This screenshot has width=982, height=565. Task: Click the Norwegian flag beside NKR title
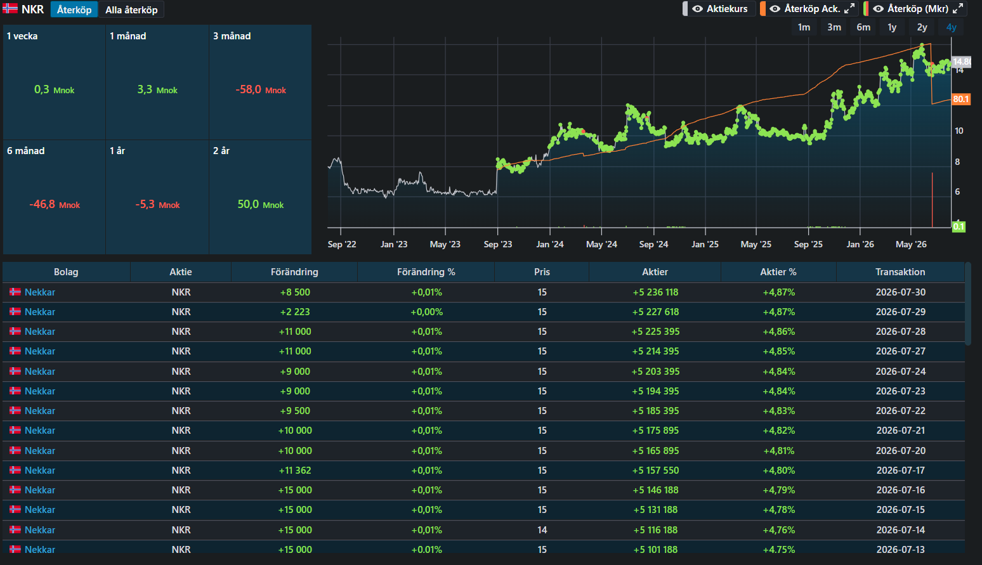[10, 9]
